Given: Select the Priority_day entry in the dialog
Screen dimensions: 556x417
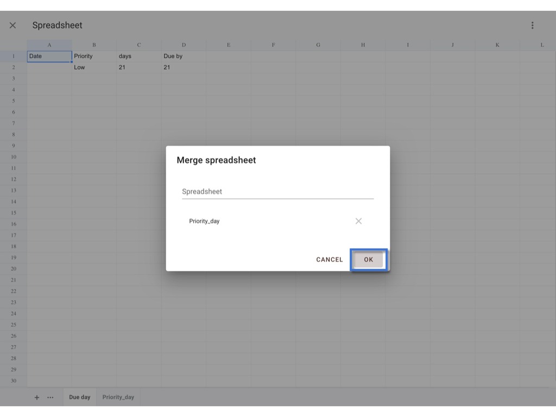Looking at the screenshot, I should pyautogui.click(x=204, y=222).
